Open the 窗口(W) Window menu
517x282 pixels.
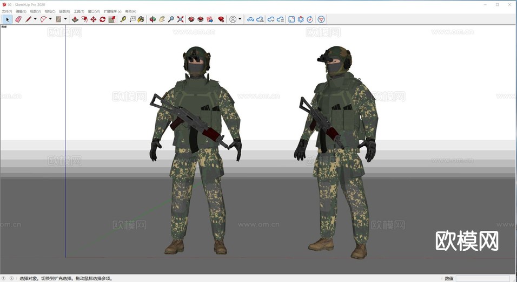(94, 11)
